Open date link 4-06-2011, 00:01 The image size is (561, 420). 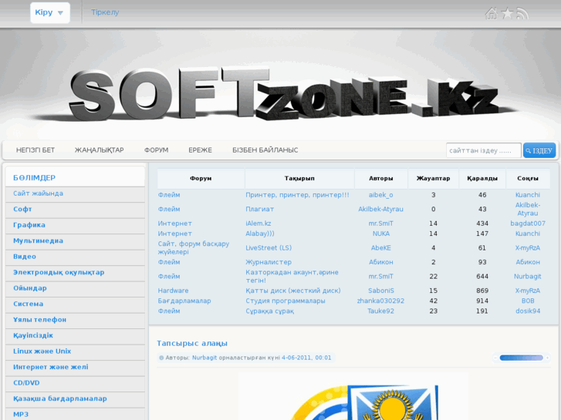(306, 358)
